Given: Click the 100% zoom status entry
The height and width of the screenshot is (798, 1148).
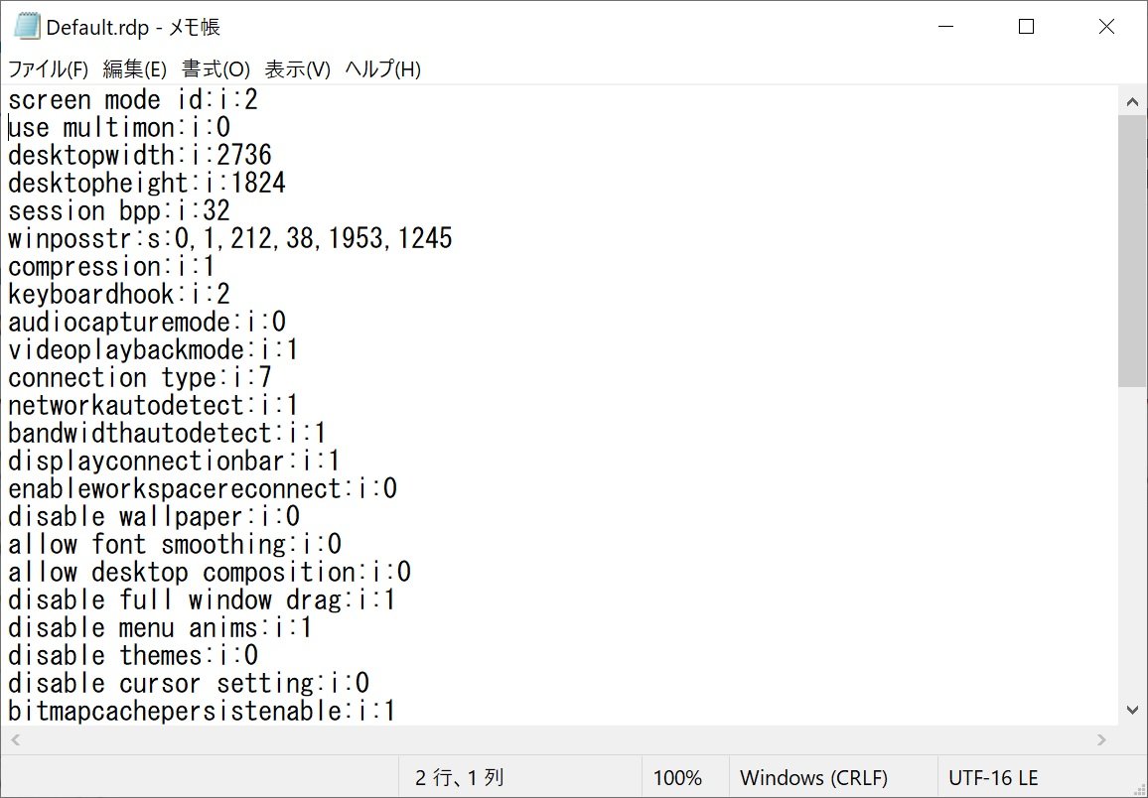Looking at the screenshot, I should [677, 777].
